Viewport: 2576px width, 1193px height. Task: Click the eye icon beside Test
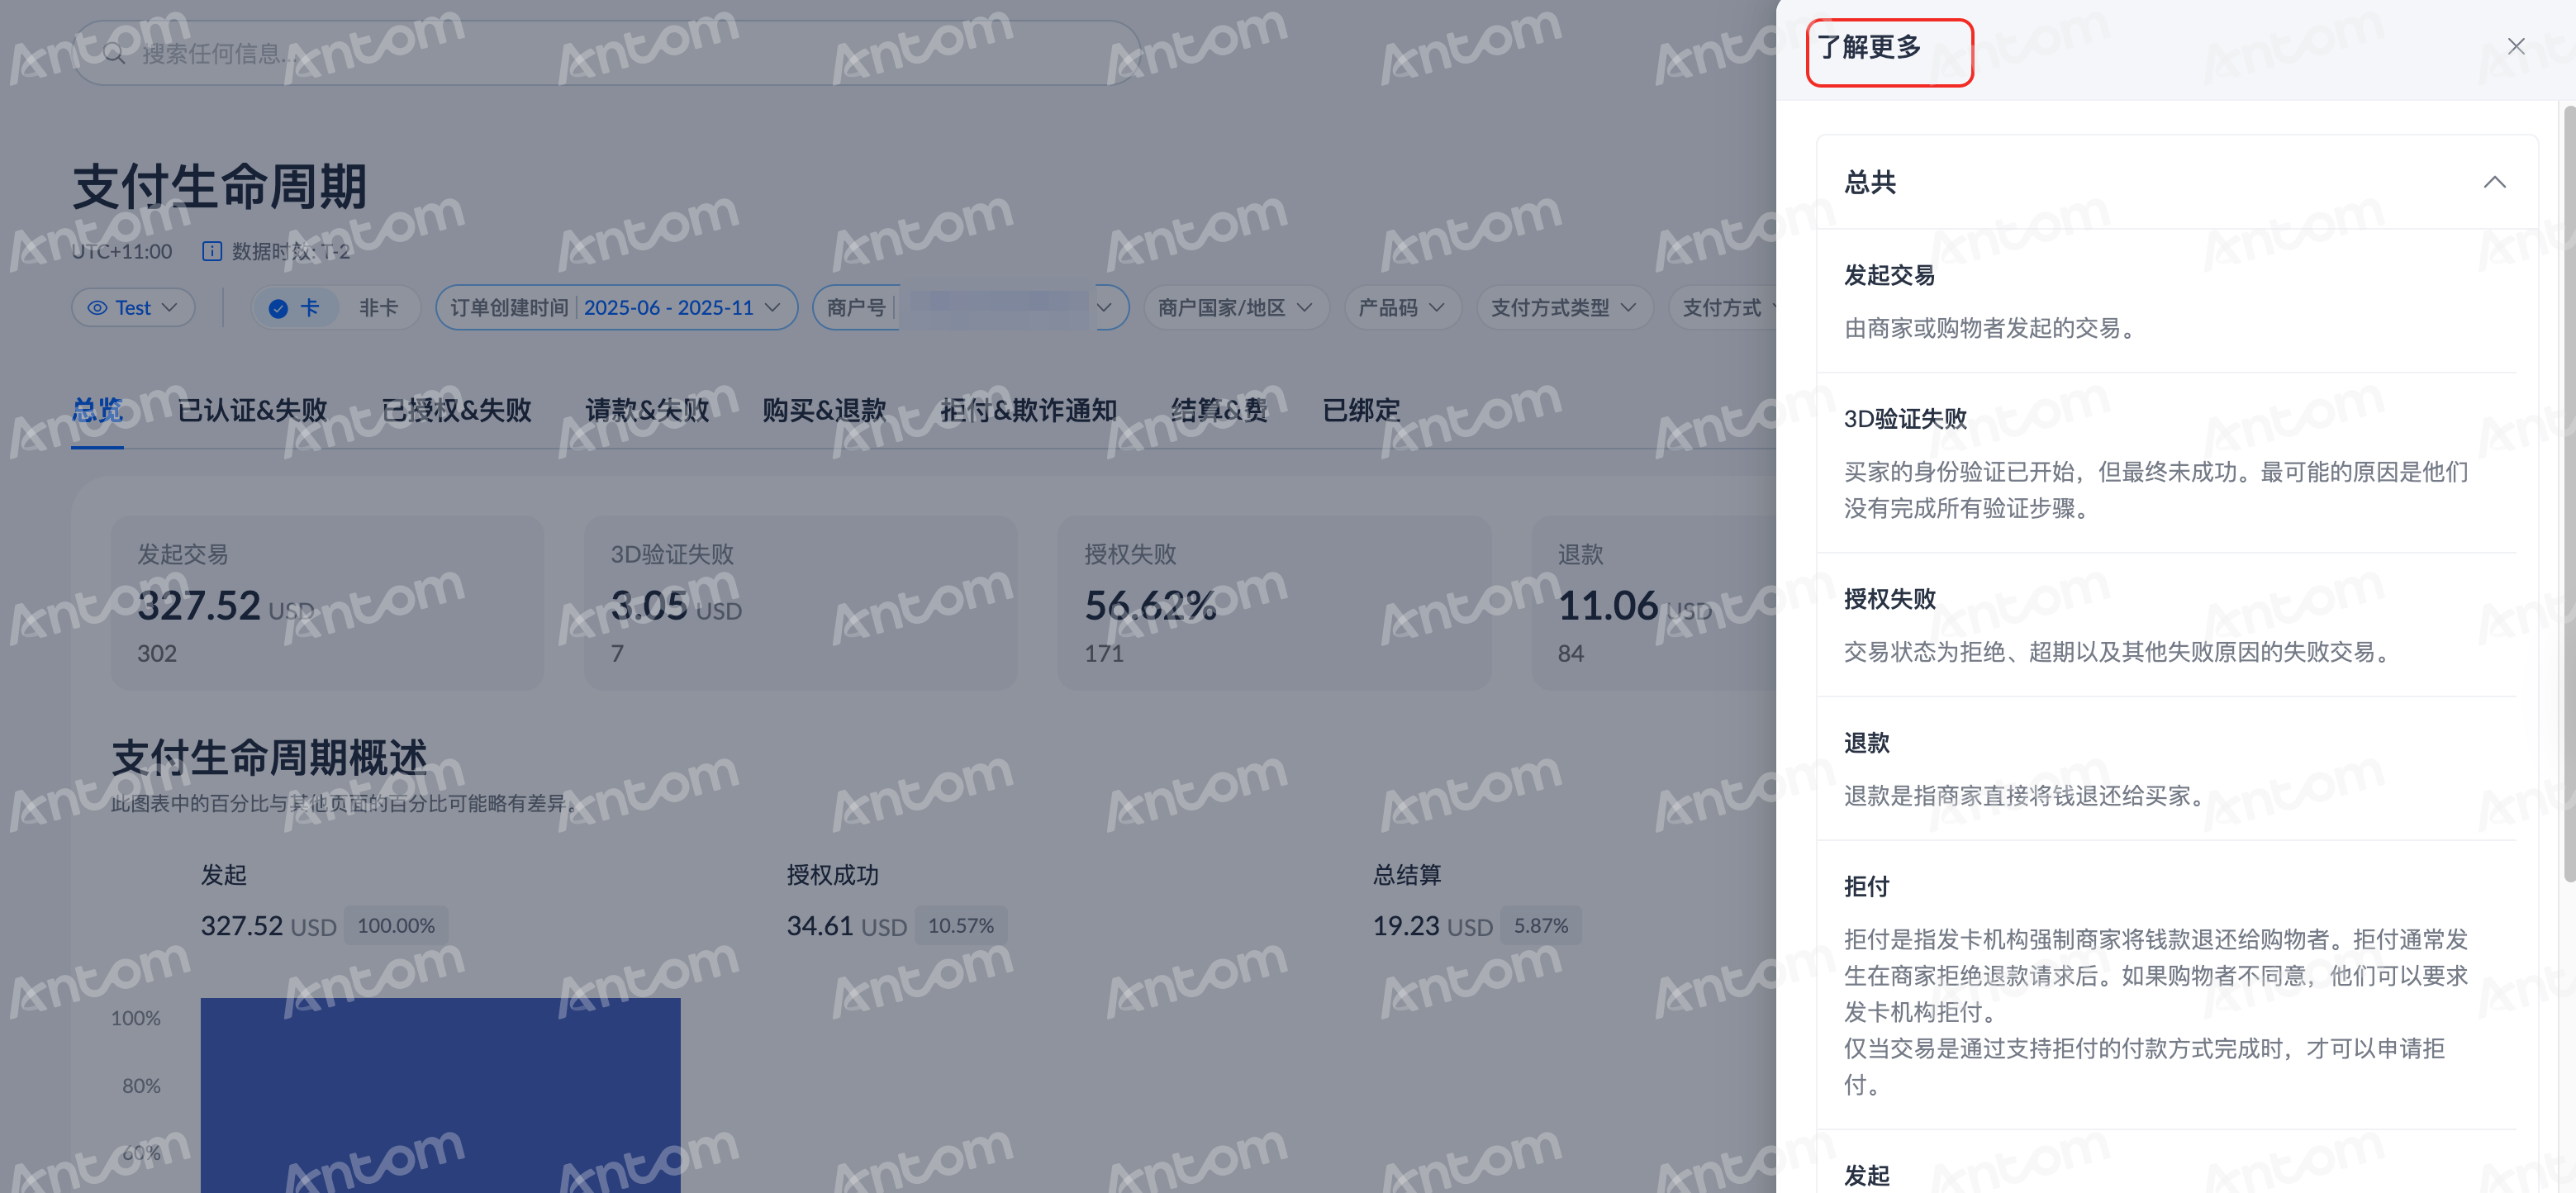[x=97, y=308]
